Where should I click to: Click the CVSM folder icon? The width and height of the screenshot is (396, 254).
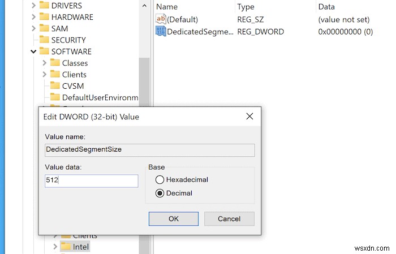(55, 85)
